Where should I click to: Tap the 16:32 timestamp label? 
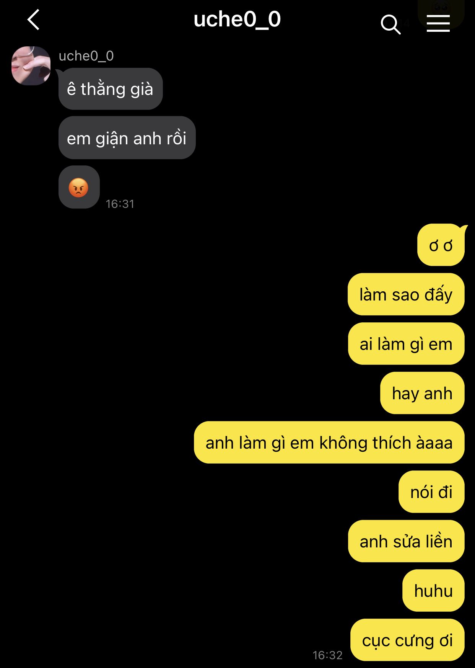click(x=327, y=655)
